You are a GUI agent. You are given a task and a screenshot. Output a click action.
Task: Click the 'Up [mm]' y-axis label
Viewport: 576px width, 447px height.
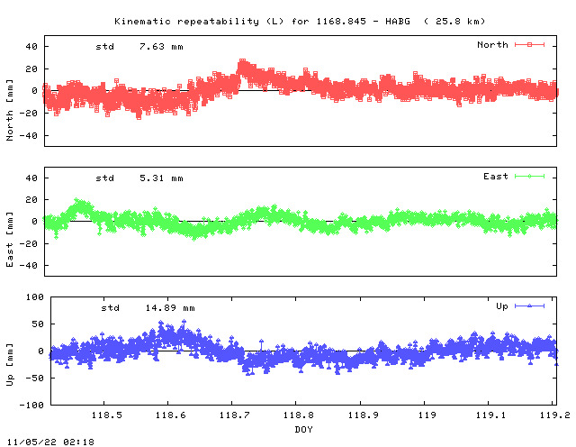(10, 365)
